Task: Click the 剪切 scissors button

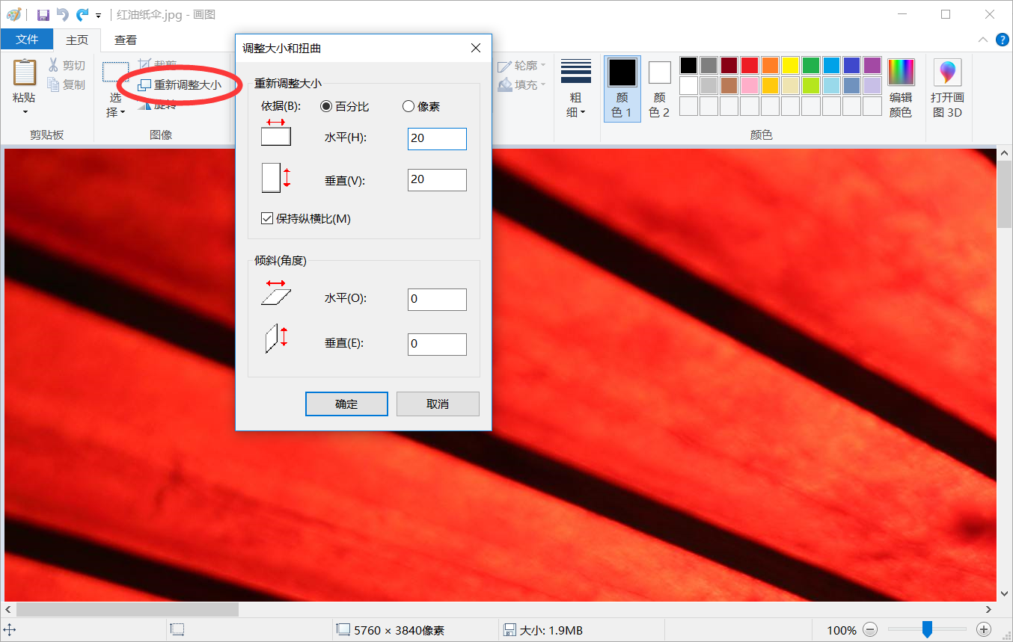Action: click(67, 66)
